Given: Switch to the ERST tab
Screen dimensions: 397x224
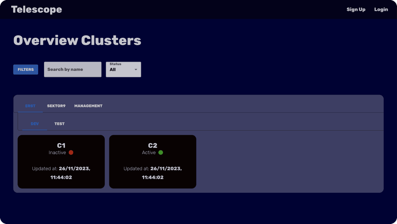Looking at the screenshot, I should (x=30, y=106).
